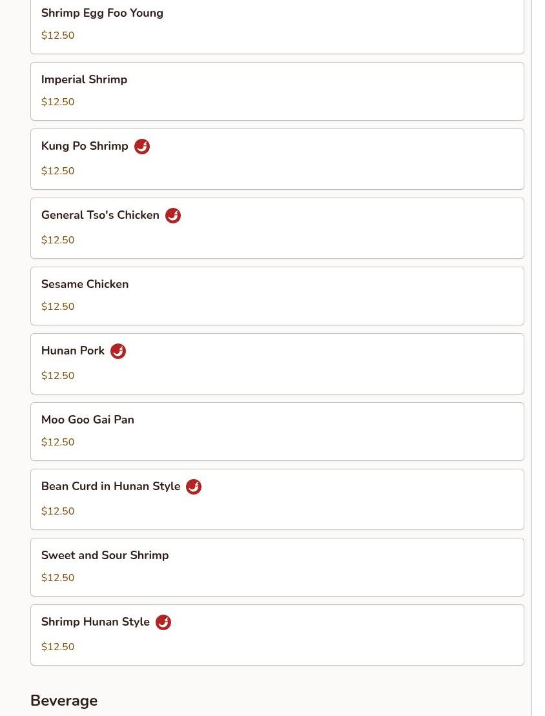Click the $12.50 price under Moo Goo Gai Pan
The image size is (545, 716).
point(57,442)
